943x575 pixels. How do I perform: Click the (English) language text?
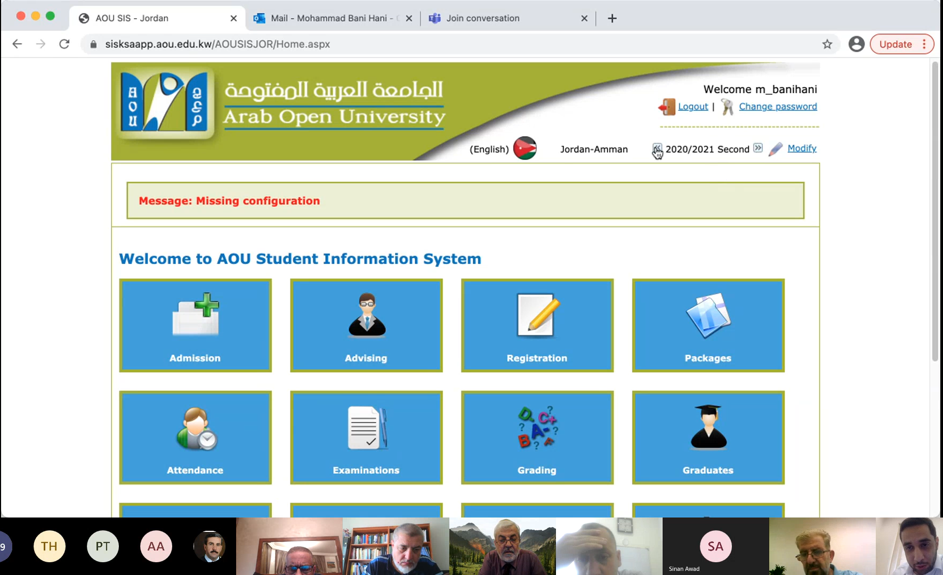489,149
